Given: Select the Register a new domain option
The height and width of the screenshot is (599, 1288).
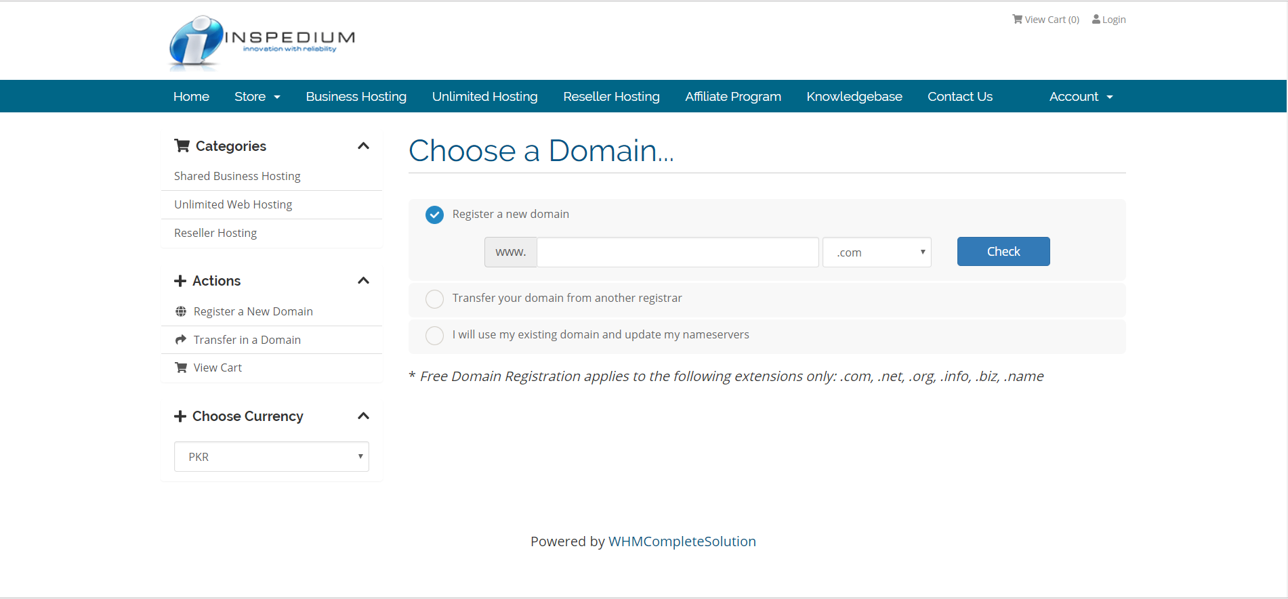Looking at the screenshot, I should pyautogui.click(x=434, y=215).
